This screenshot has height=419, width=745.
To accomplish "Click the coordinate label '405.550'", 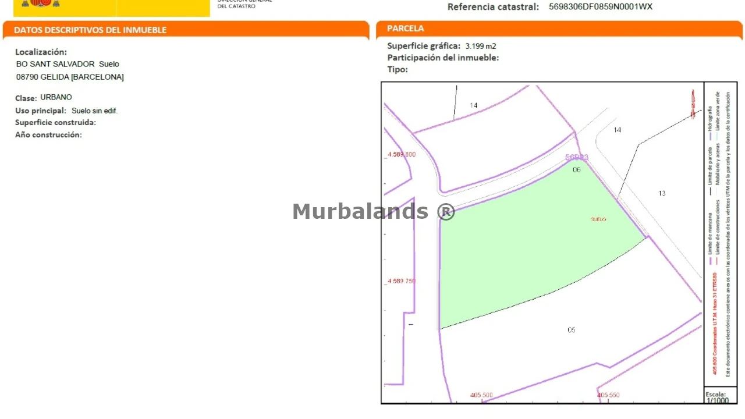I will (608, 395).
